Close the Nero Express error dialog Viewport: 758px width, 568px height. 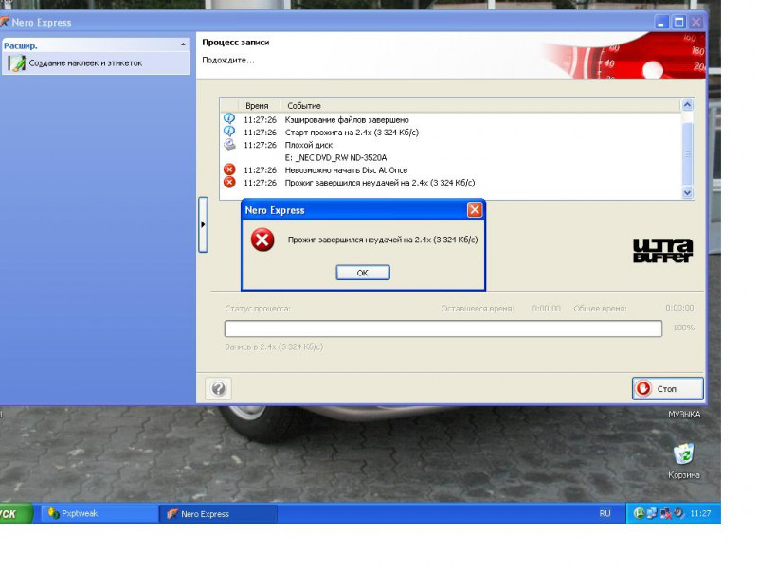(475, 209)
